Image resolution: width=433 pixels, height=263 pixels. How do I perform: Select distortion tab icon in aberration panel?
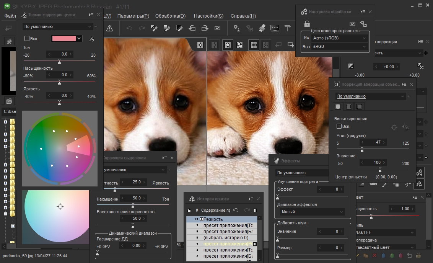point(348,107)
